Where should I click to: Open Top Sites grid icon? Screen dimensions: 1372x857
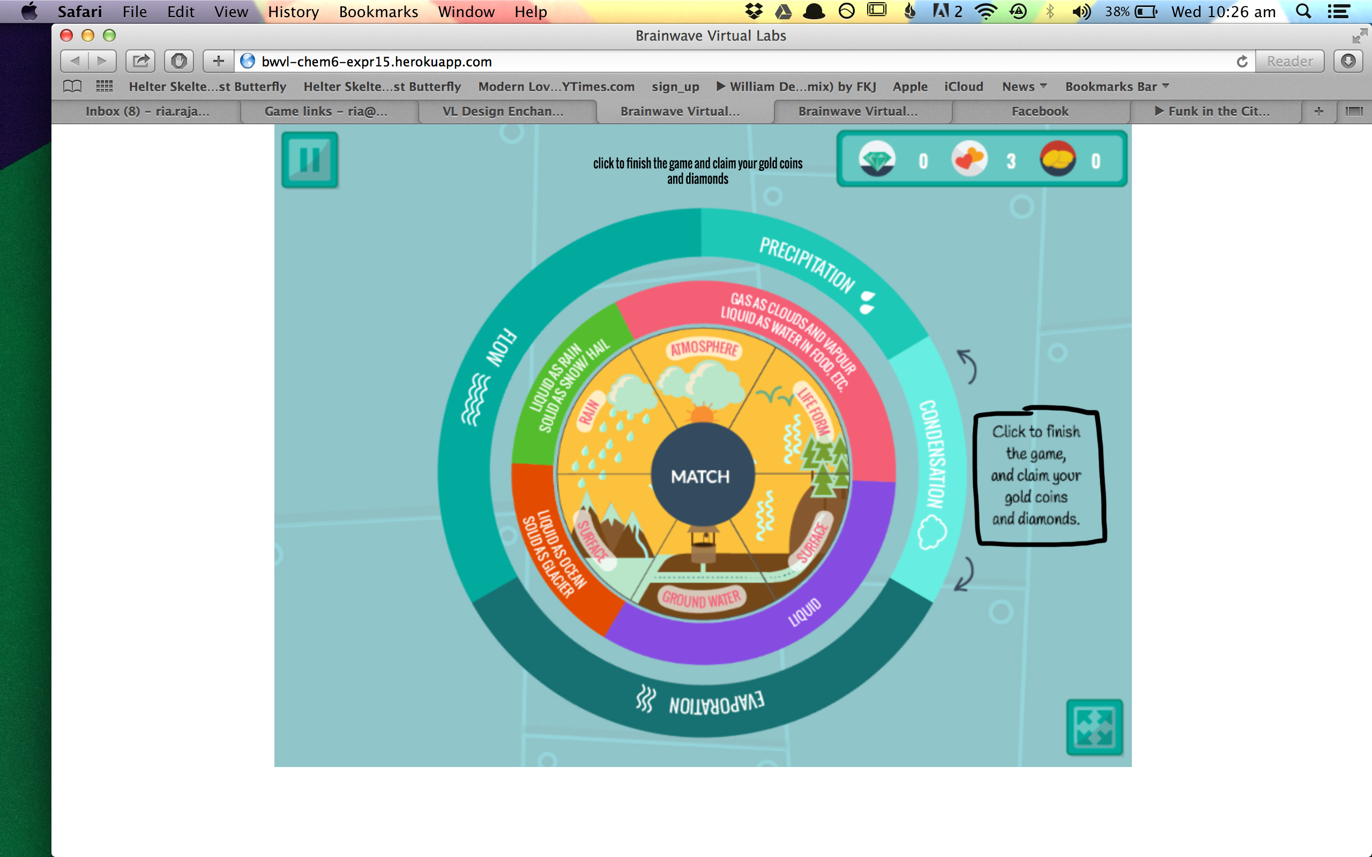(105, 87)
